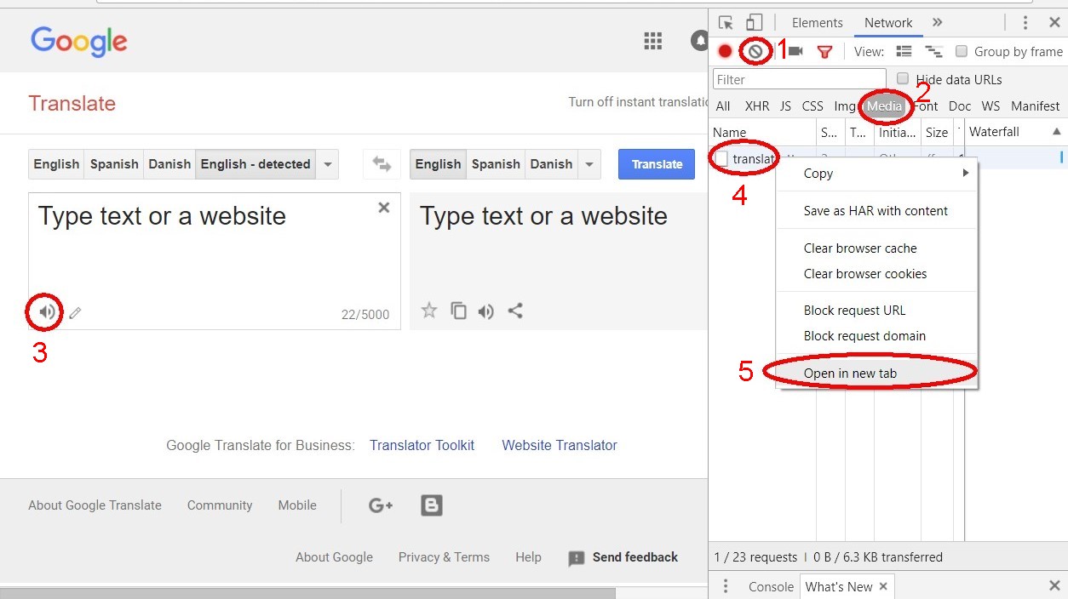Screen dimensions: 1068x599
Task: Click the Google apps grid icon
Action: (653, 41)
